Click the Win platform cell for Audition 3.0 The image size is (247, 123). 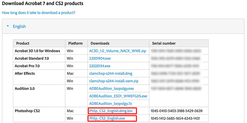(x=76, y=96)
